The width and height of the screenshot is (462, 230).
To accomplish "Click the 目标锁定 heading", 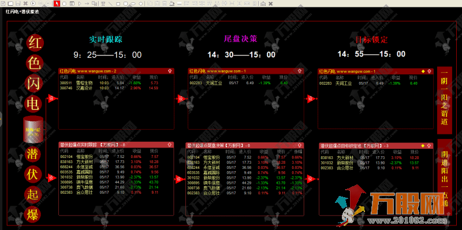I will [372, 39].
